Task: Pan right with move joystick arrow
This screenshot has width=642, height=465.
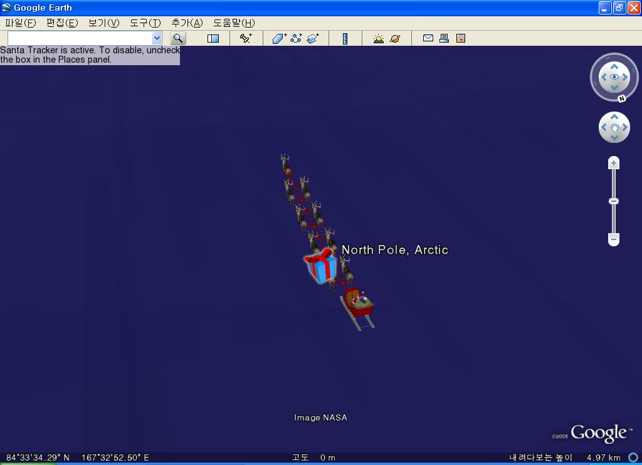Action: [625, 127]
